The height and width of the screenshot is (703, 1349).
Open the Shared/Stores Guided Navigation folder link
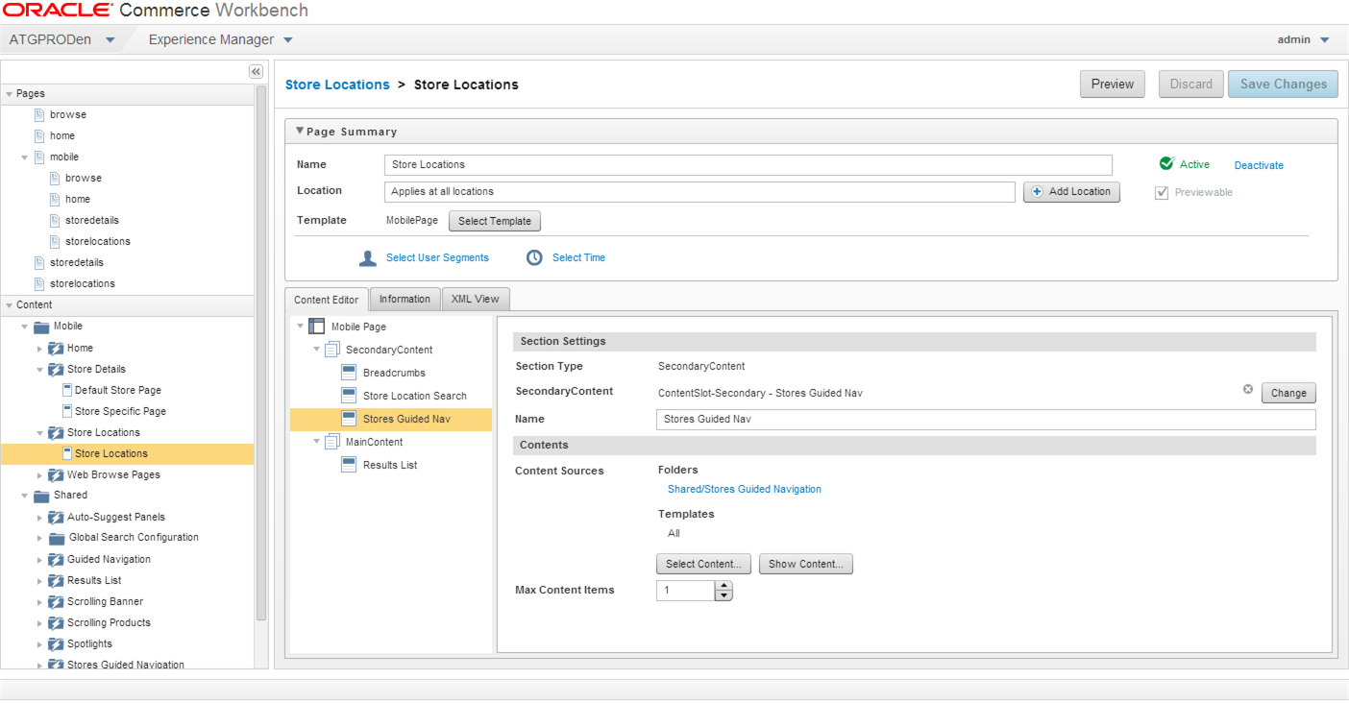click(745, 489)
